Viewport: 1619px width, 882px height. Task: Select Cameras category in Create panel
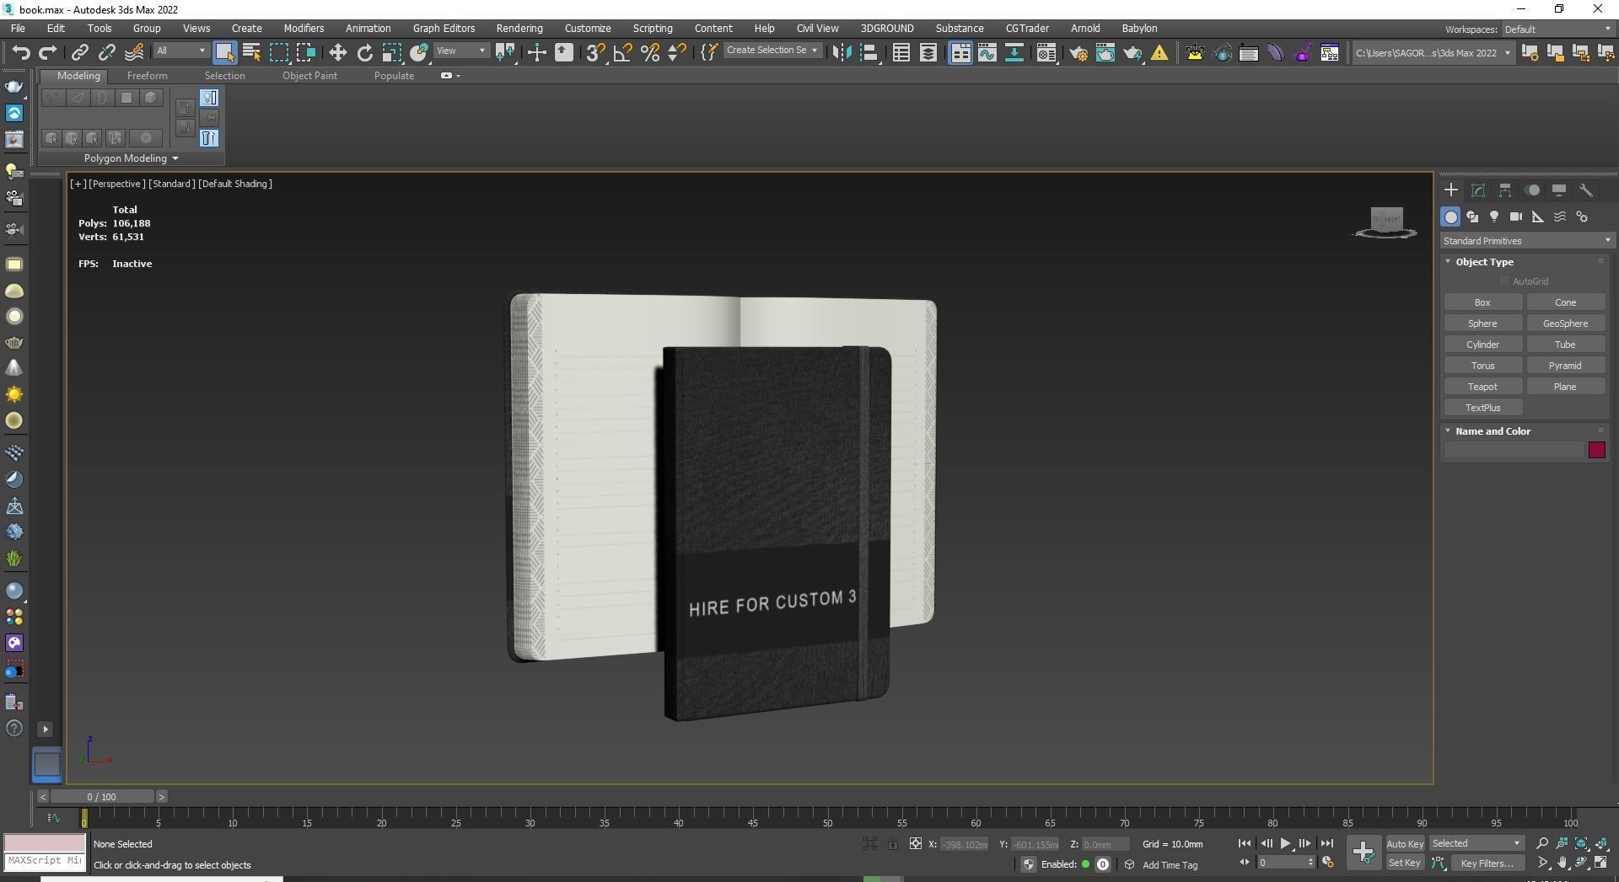[1516, 217]
